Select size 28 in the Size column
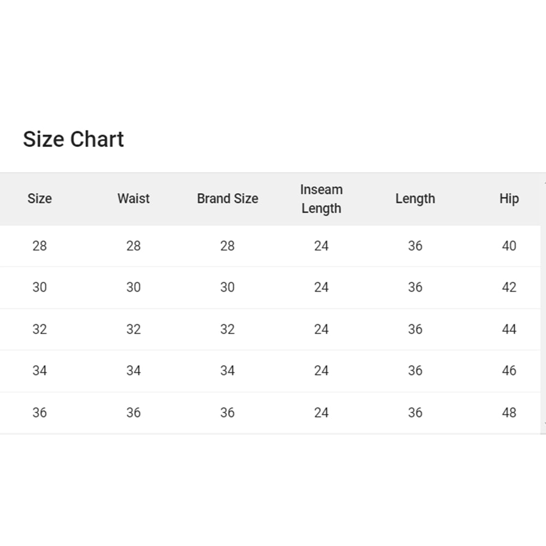Screen dimensions: 546x546 click(39, 246)
